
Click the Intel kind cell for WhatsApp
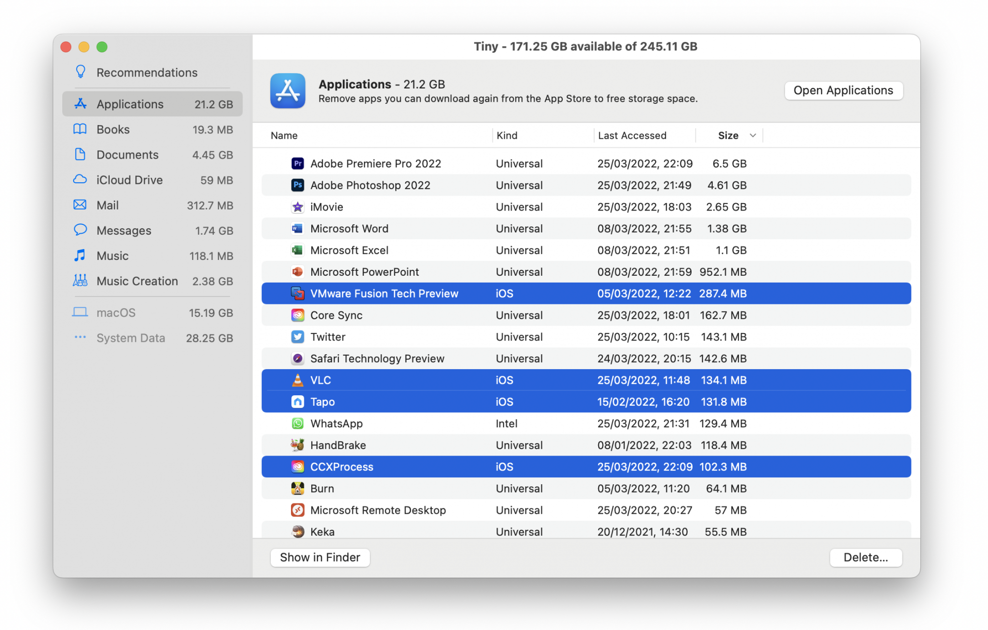[507, 423]
